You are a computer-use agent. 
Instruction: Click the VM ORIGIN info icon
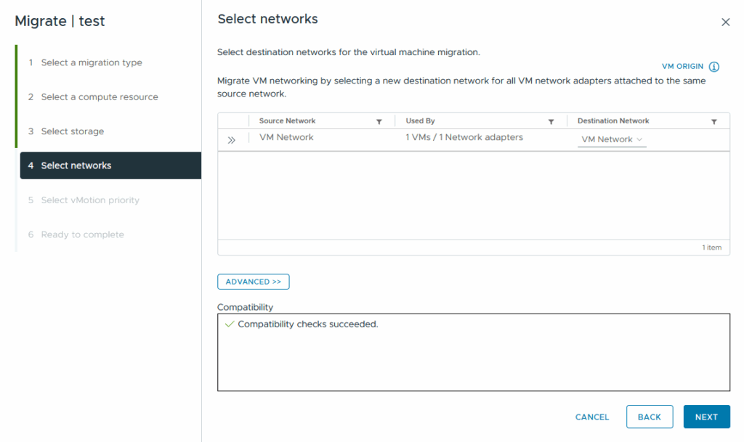(714, 67)
